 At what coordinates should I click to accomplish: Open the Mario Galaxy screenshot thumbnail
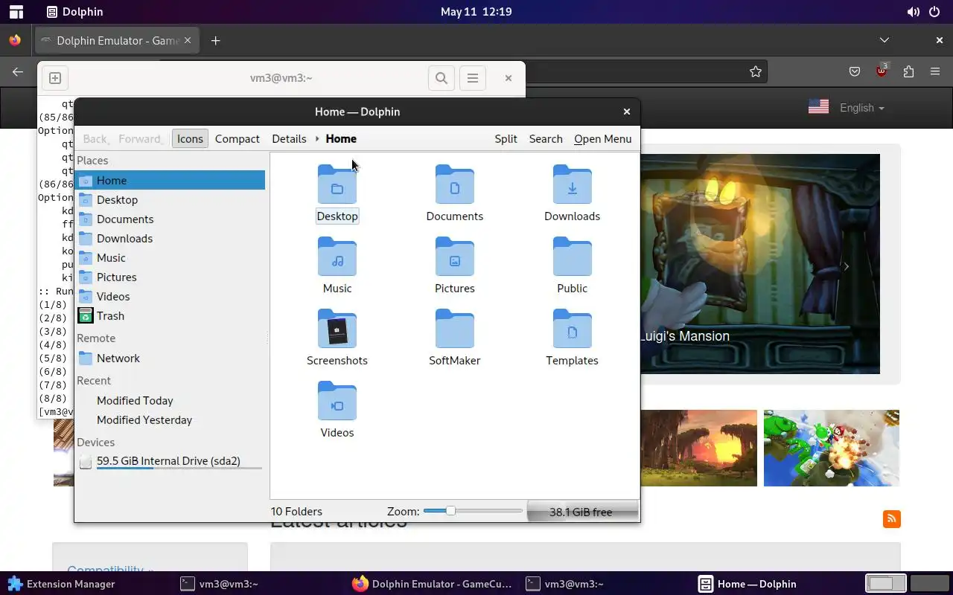click(x=832, y=448)
